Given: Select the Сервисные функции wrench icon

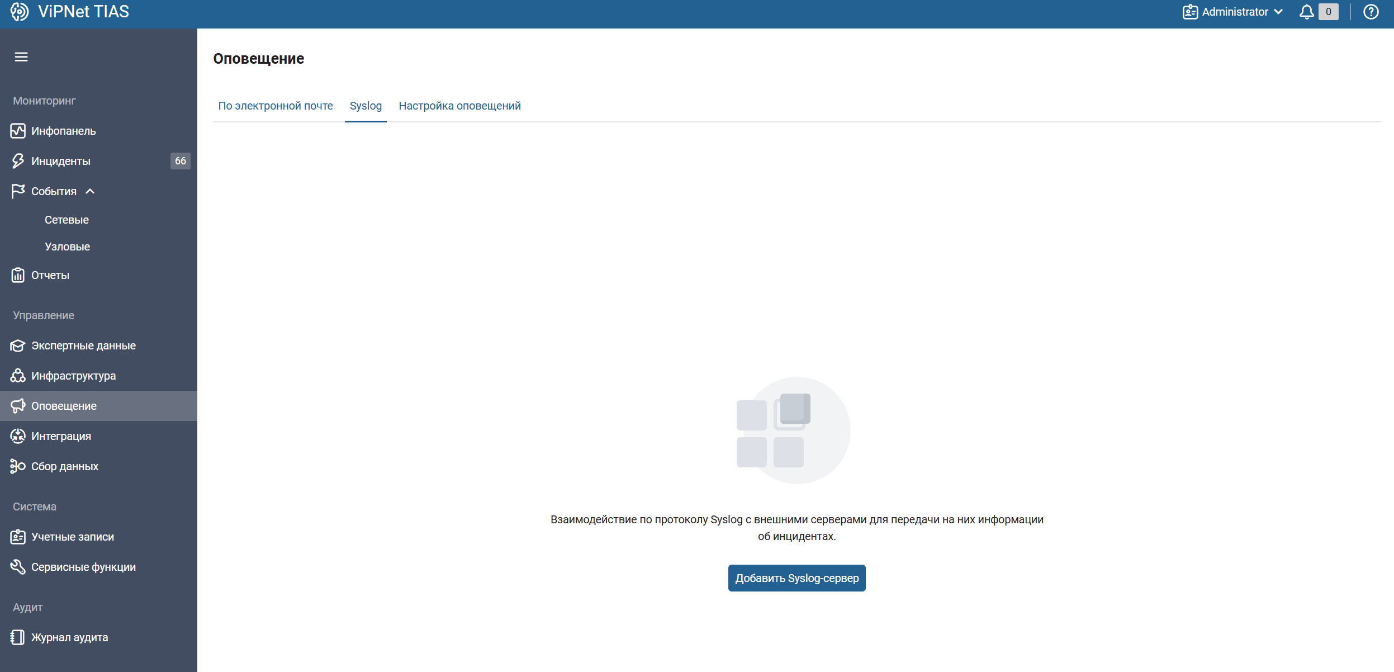Looking at the screenshot, I should [17, 566].
